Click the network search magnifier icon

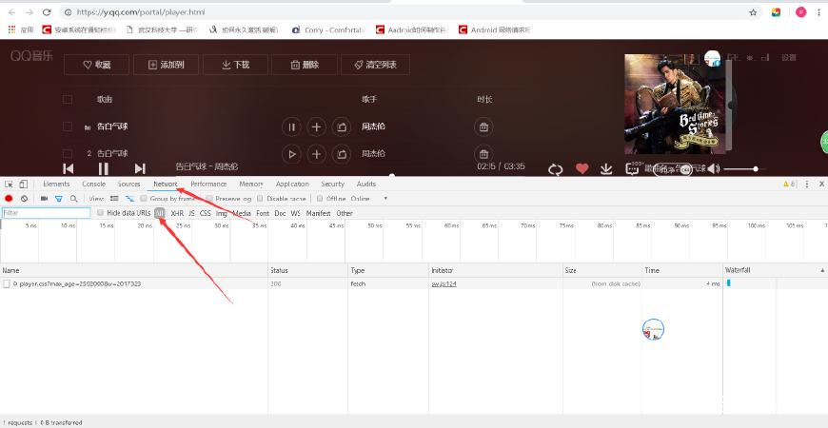click(74, 199)
